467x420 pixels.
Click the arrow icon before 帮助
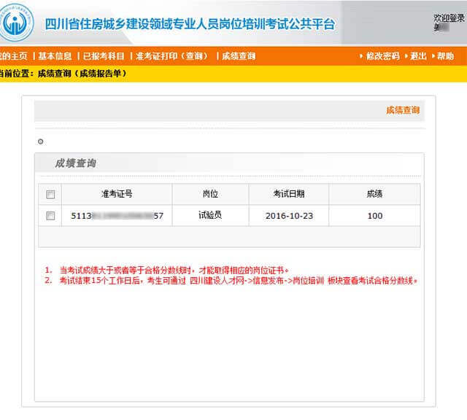[433, 56]
